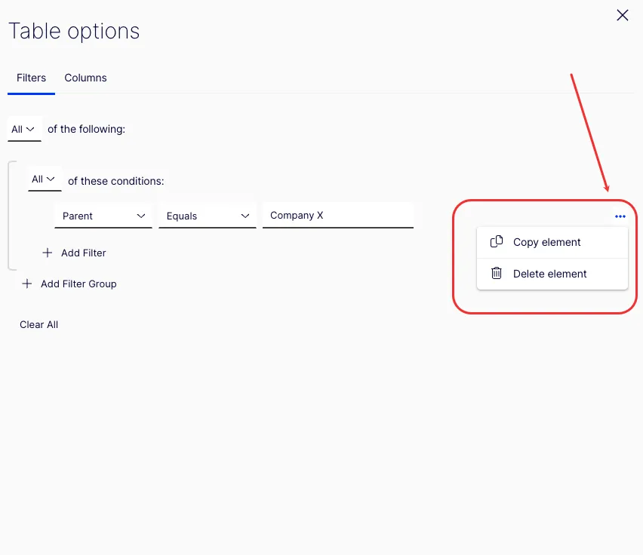
Task: Expand the Parent field dropdown
Action: (103, 216)
